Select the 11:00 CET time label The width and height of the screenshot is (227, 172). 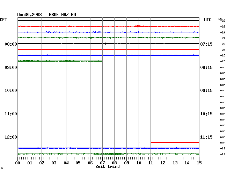(x=11, y=114)
